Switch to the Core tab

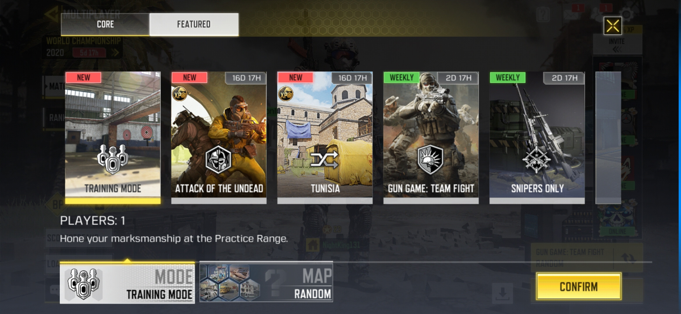105,24
